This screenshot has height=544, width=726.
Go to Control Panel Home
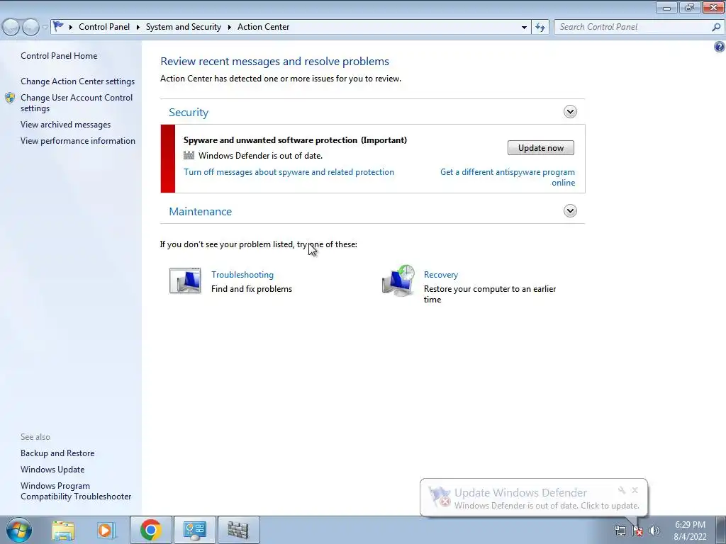pyautogui.click(x=59, y=56)
